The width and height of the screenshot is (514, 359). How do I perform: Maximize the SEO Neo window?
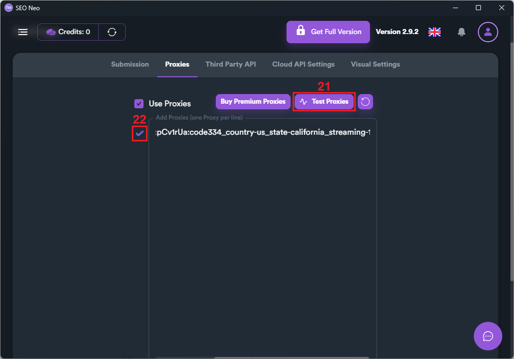(478, 8)
